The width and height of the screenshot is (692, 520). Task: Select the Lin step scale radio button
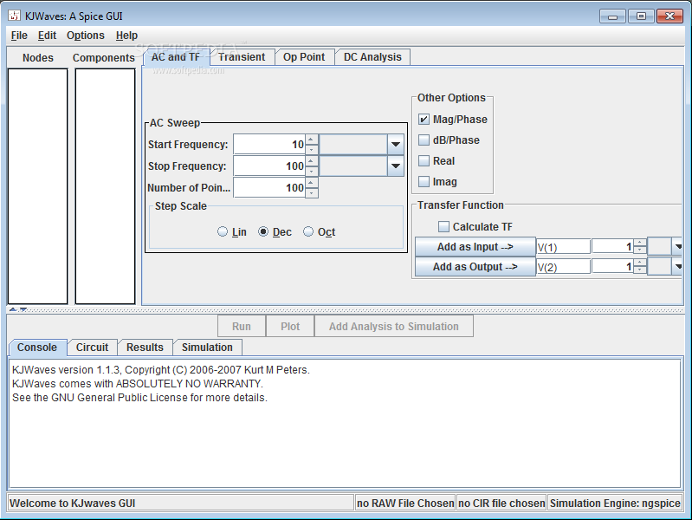coord(223,231)
